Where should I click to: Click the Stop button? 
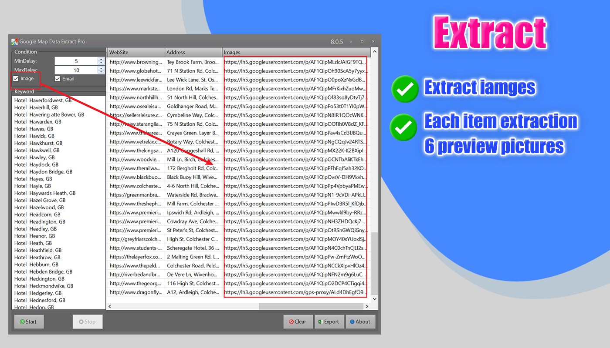[x=88, y=322]
